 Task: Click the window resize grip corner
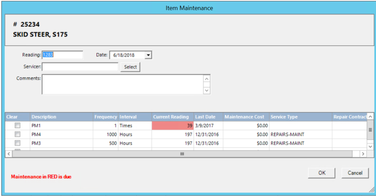coord(371,190)
